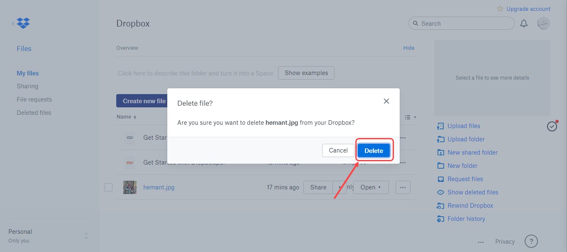Hide the Overview section
Screen dimensions: 567x252
tap(408, 48)
